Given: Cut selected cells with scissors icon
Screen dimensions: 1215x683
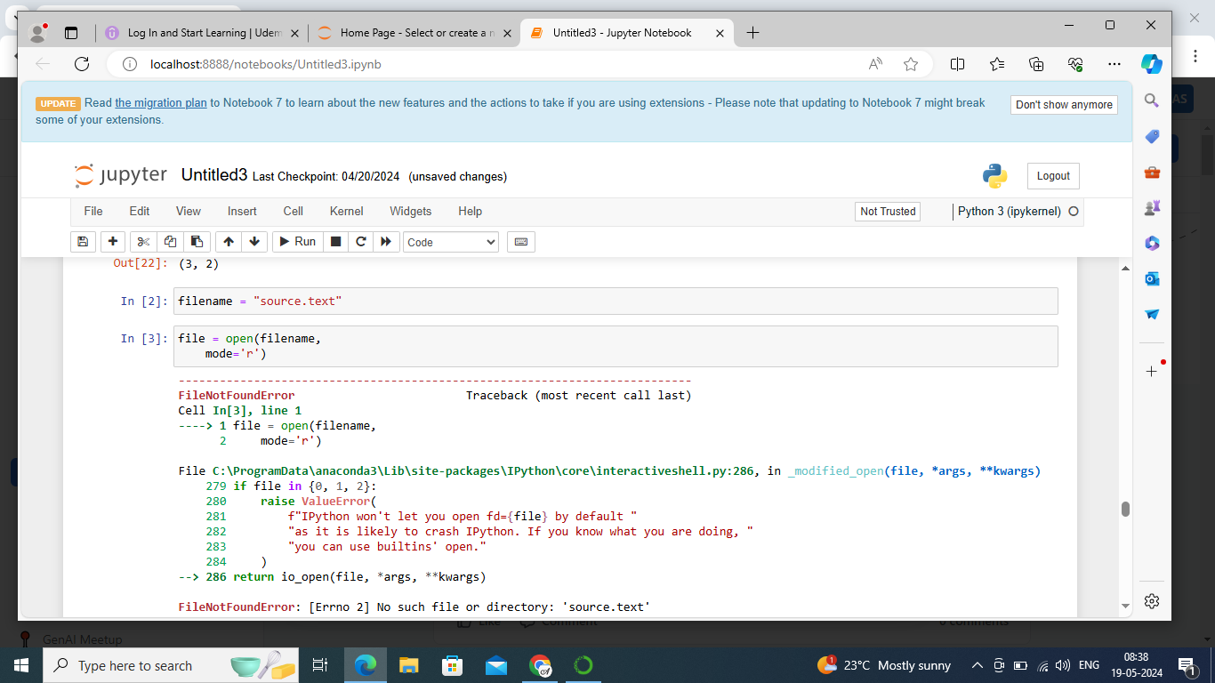Looking at the screenshot, I should (x=142, y=242).
